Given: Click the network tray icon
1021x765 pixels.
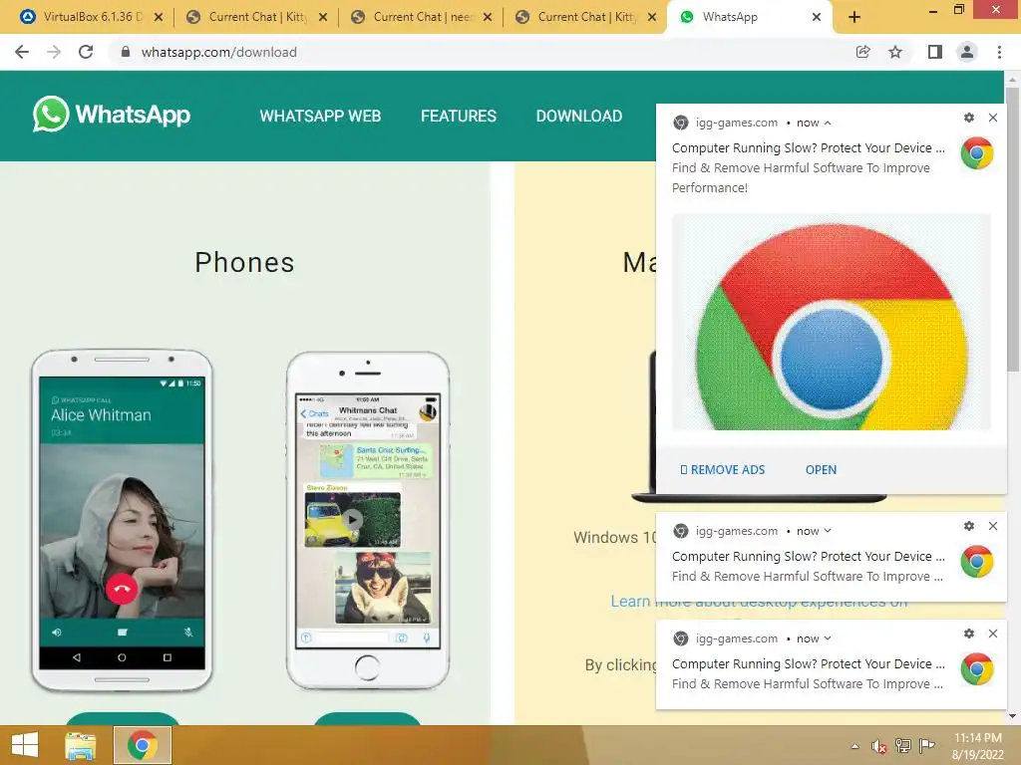Looking at the screenshot, I should coord(903,746).
